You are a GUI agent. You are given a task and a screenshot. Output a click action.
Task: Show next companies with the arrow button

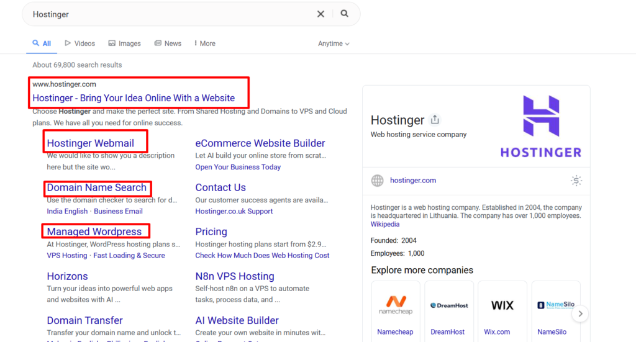pyautogui.click(x=581, y=313)
